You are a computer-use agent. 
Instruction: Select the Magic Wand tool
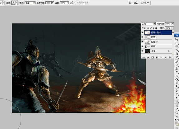(x=177, y=50)
